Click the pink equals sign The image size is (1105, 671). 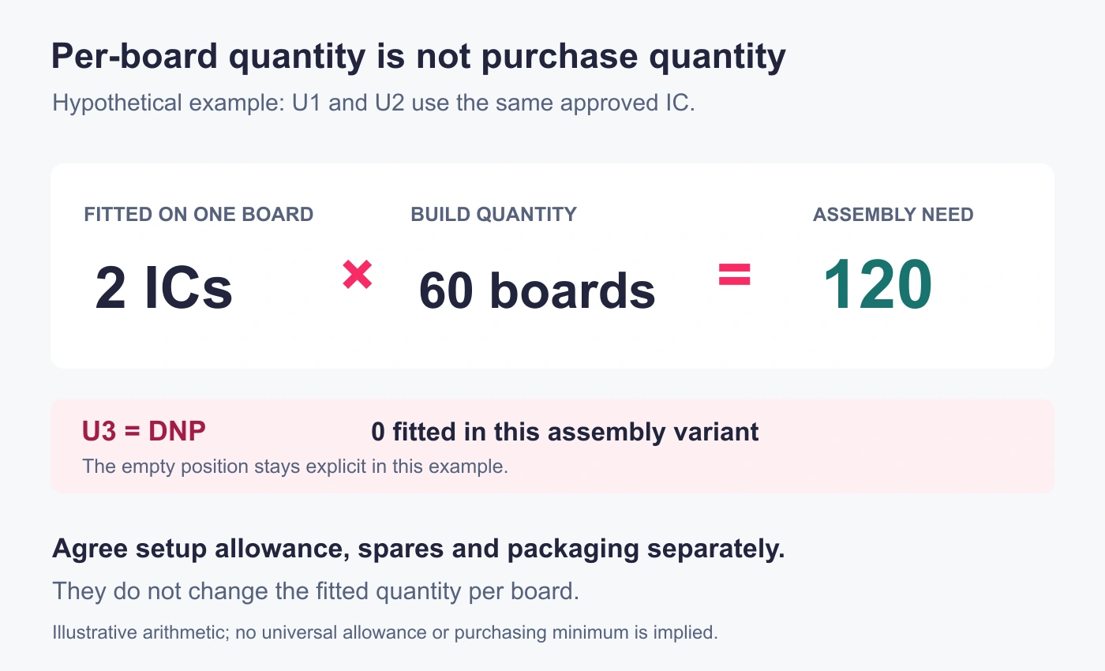pyautogui.click(x=734, y=275)
